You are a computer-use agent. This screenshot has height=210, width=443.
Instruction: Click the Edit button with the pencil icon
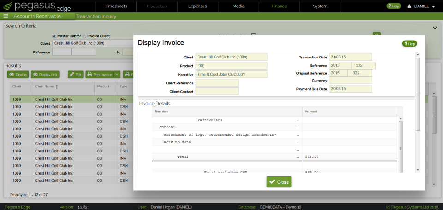(75, 75)
